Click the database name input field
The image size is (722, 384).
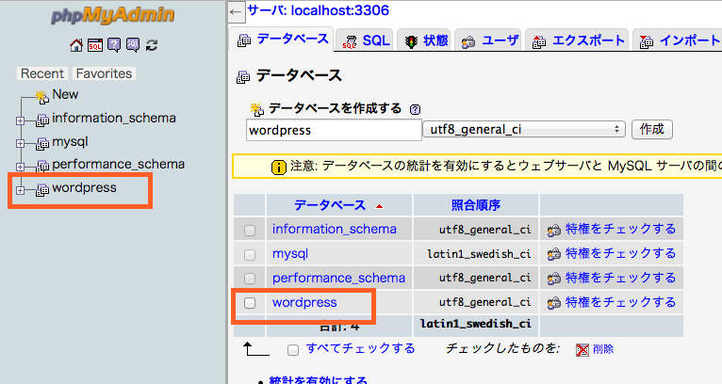coord(333,130)
